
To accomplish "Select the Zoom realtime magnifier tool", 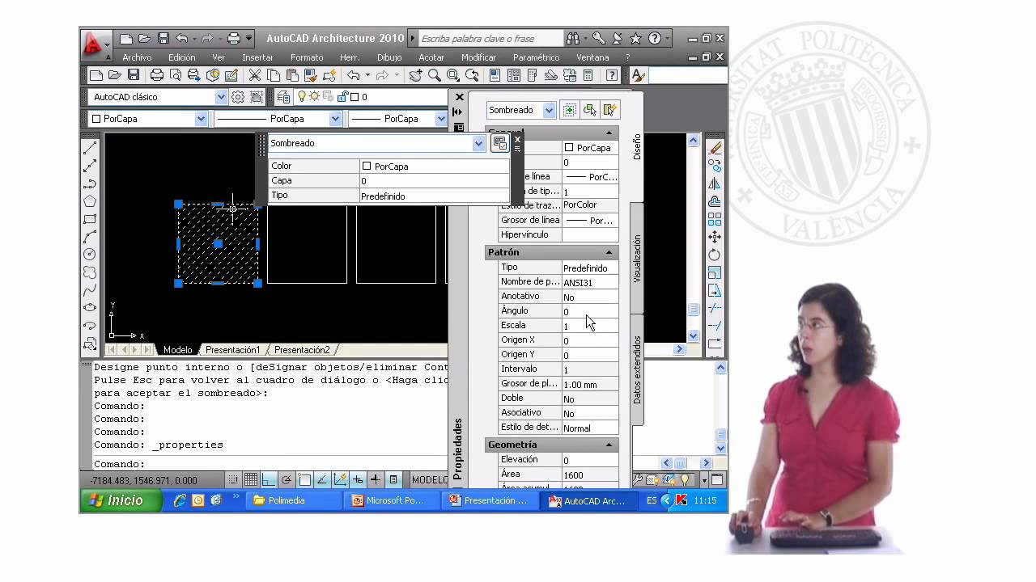I will (435, 75).
